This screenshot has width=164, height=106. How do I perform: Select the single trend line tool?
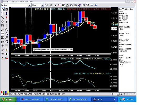click(3, 18)
